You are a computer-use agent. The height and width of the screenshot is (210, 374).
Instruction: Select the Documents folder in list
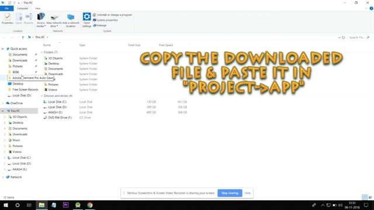pyautogui.click(x=56, y=69)
